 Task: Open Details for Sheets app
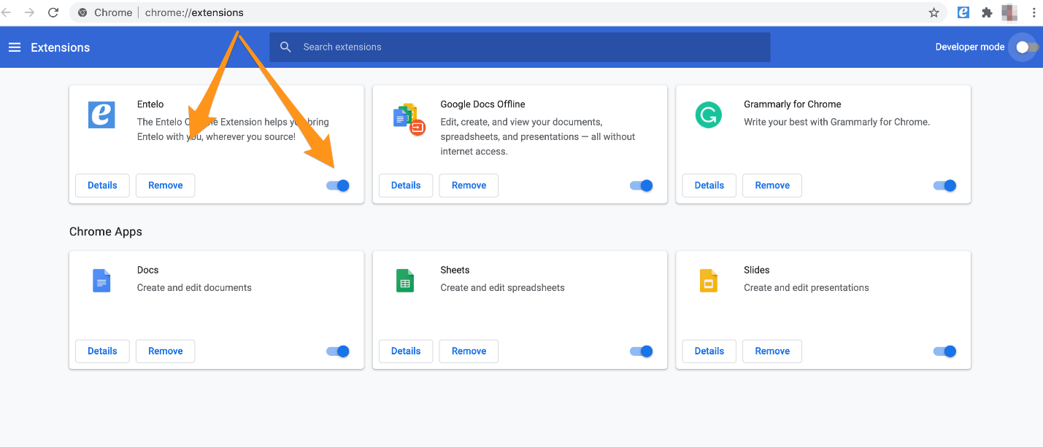[406, 351]
